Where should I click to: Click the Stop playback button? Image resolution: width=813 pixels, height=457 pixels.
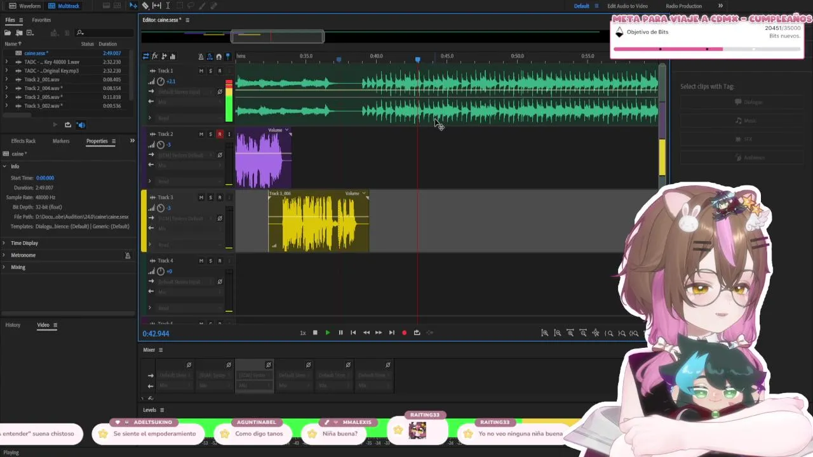coord(315,333)
